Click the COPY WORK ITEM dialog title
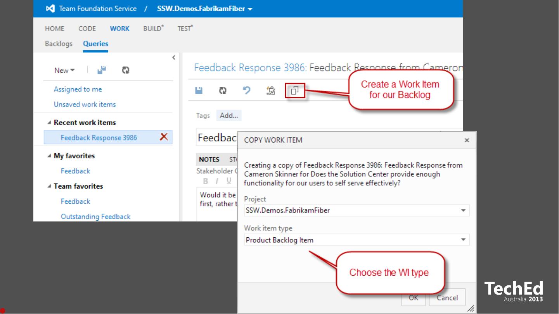 [273, 140]
